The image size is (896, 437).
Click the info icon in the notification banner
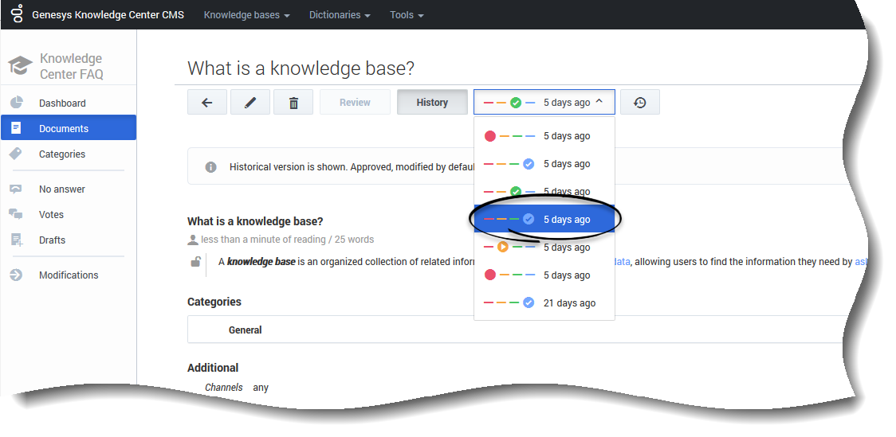pyautogui.click(x=210, y=167)
